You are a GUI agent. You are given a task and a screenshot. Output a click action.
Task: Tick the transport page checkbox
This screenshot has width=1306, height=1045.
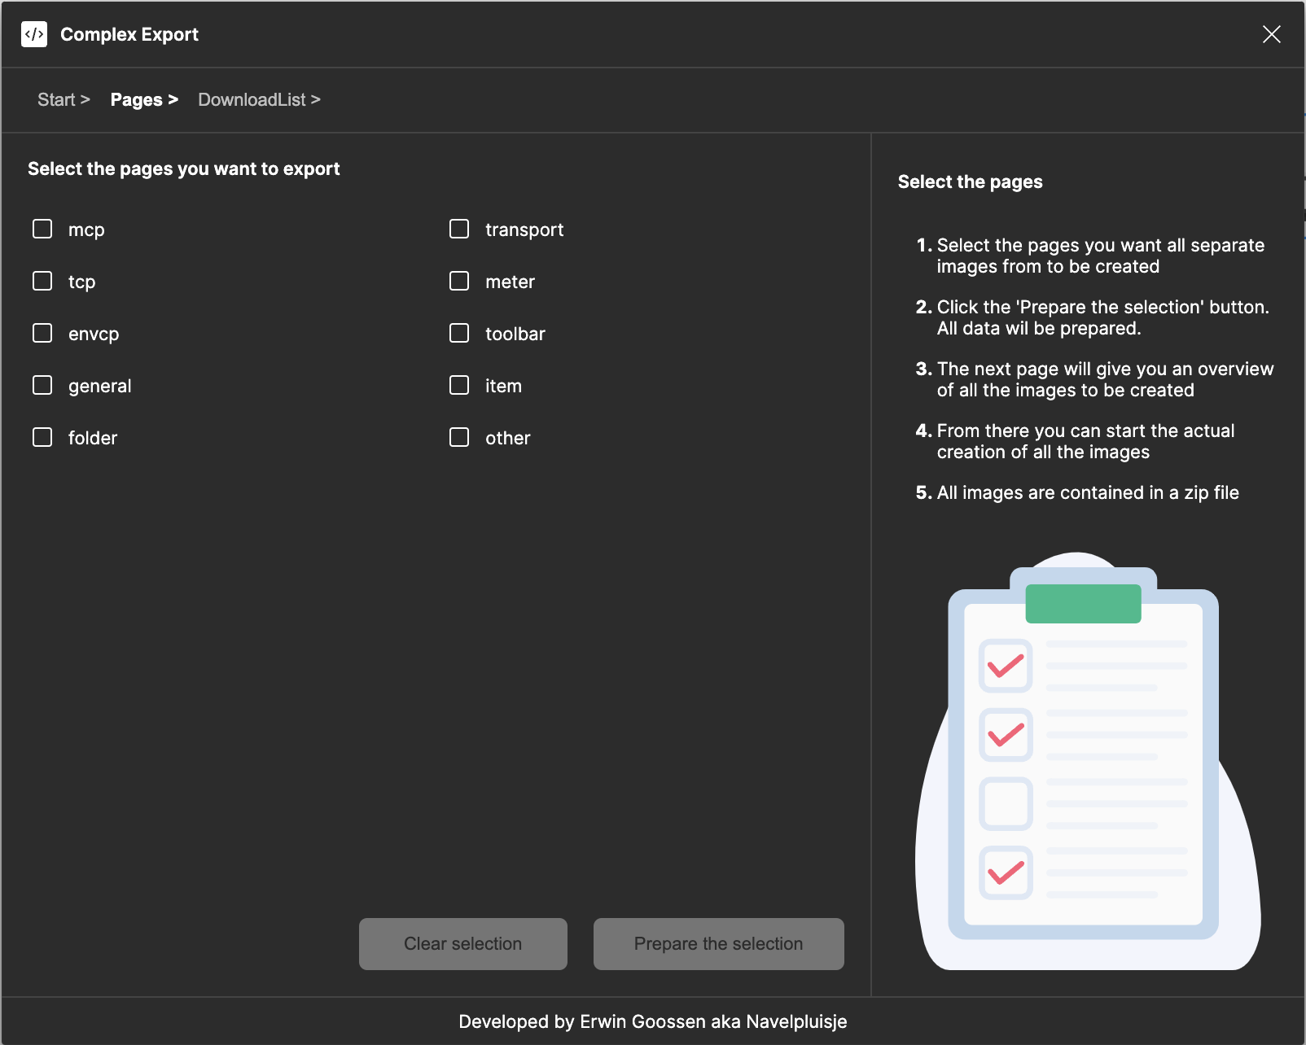click(459, 229)
